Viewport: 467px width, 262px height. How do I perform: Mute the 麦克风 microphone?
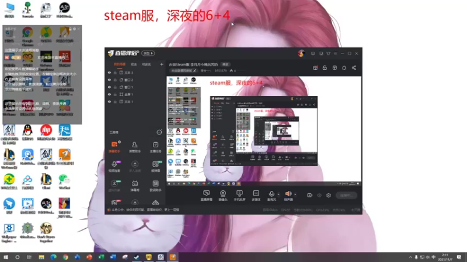pyautogui.click(x=271, y=196)
